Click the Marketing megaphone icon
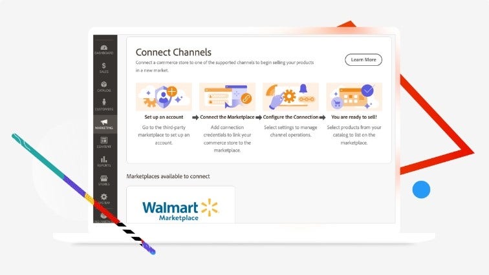This screenshot has height=275, width=489. coord(104,123)
